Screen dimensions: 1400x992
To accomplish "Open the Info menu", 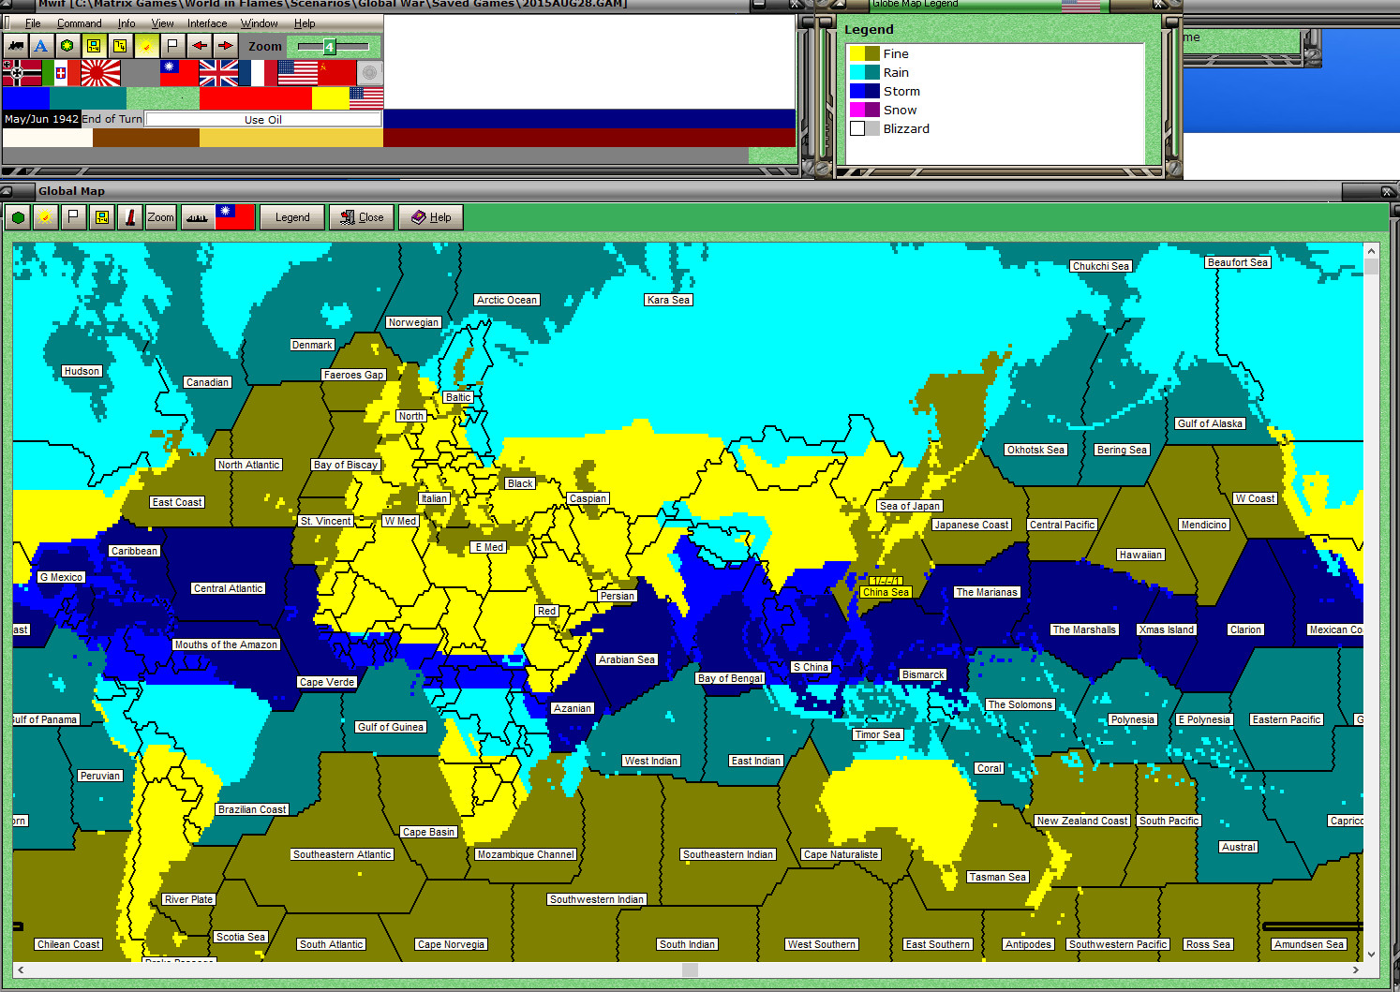I will [x=127, y=23].
